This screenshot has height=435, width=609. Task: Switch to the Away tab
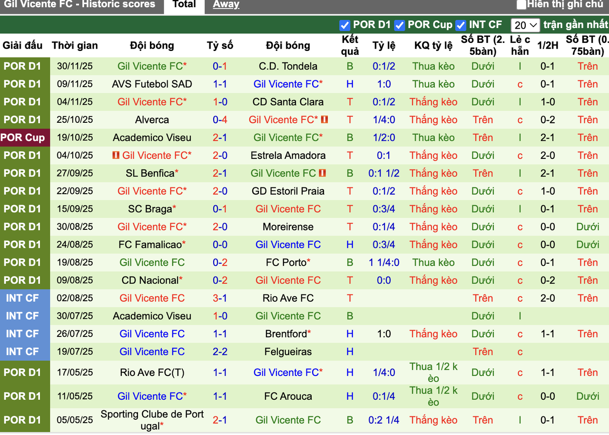point(226,5)
